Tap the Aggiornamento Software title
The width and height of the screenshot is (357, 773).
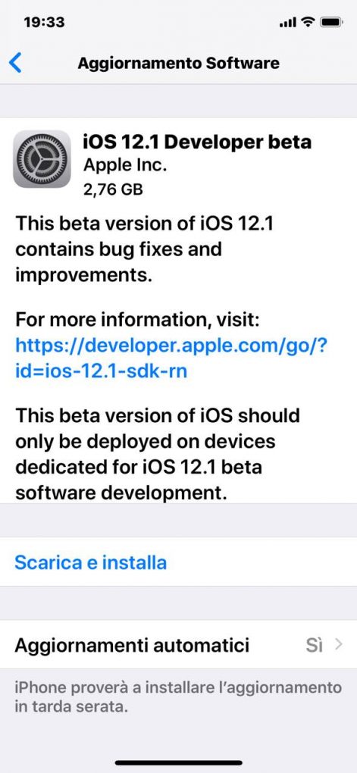point(179,63)
